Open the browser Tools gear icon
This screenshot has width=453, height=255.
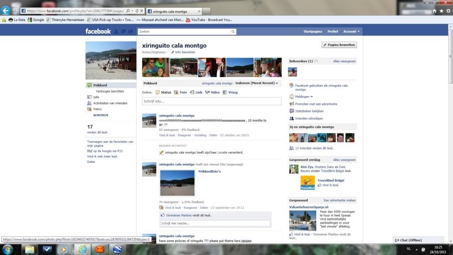(x=449, y=11)
